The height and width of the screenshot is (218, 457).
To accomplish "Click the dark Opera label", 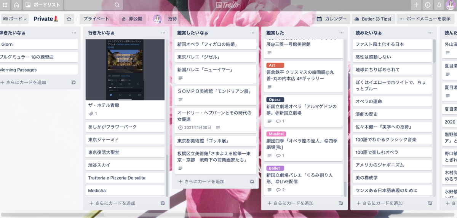I will pyautogui.click(x=275, y=100).
